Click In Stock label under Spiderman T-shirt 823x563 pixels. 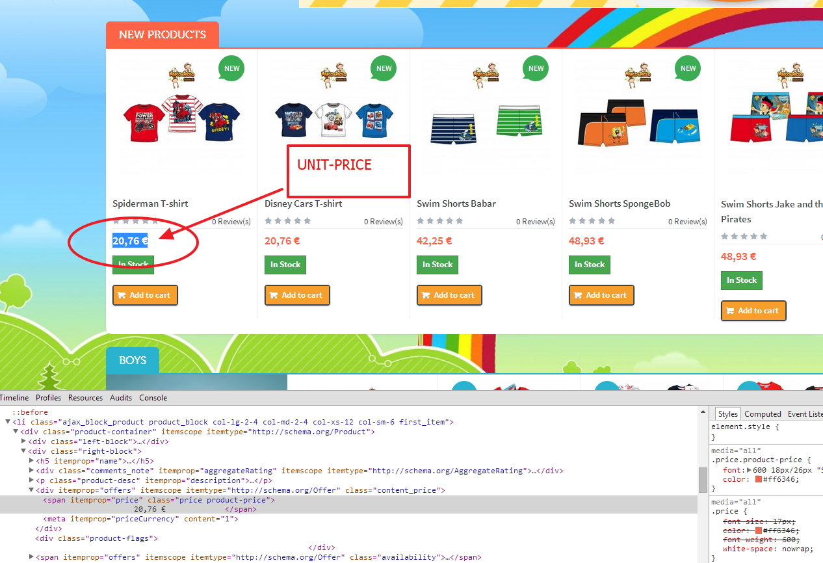[x=133, y=265]
